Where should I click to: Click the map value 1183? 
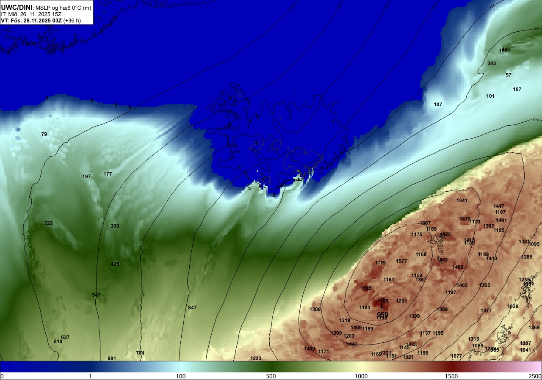click(365, 308)
